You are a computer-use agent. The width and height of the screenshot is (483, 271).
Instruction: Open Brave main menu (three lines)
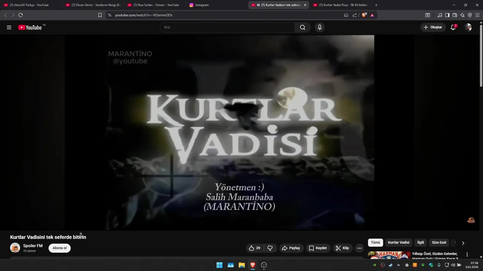pyautogui.click(x=478, y=15)
